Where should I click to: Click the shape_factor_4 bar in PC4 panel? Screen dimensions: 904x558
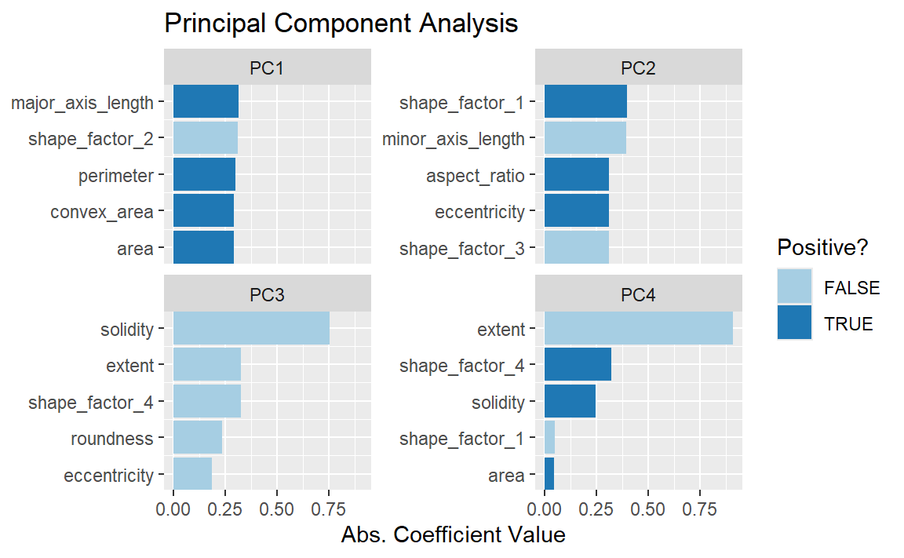click(x=578, y=366)
